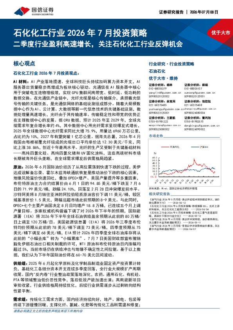Click the 相关研究报告 section heading
The height and width of the screenshot is (330, 233).
click(x=159, y=194)
